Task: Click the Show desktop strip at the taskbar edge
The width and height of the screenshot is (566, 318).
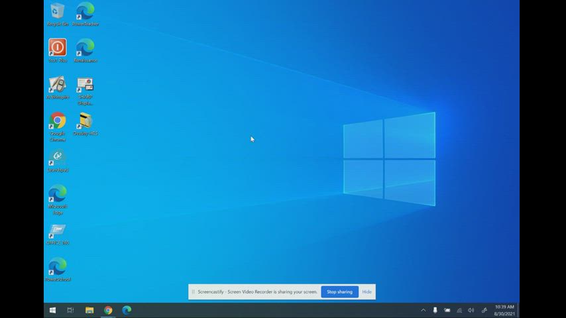Action: click(518, 310)
